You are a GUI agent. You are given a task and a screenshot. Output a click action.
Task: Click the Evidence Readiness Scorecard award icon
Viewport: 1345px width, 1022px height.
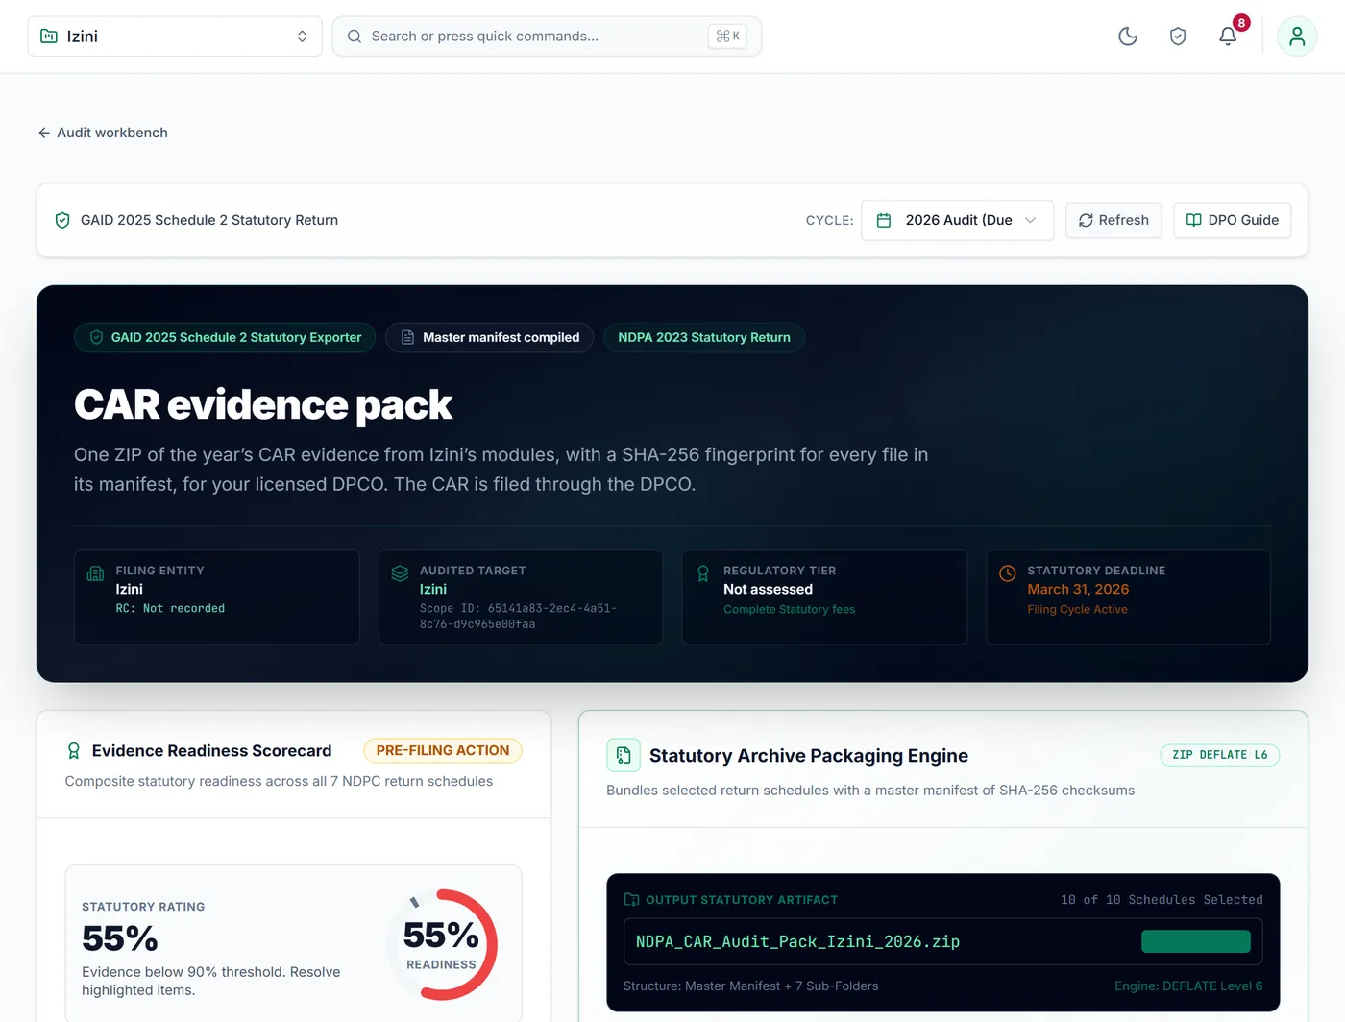coord(74,751)
